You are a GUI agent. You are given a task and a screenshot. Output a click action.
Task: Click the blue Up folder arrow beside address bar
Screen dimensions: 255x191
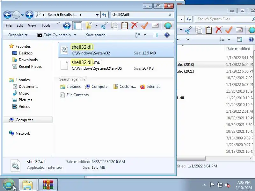pos(29,15)
